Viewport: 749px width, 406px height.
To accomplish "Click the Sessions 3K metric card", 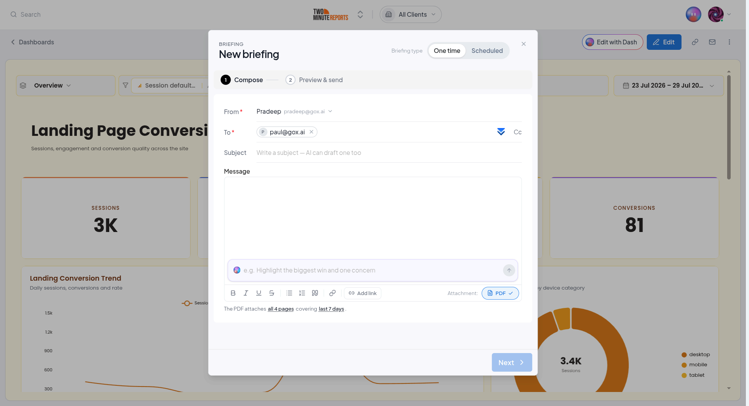I will click(106, 218).
